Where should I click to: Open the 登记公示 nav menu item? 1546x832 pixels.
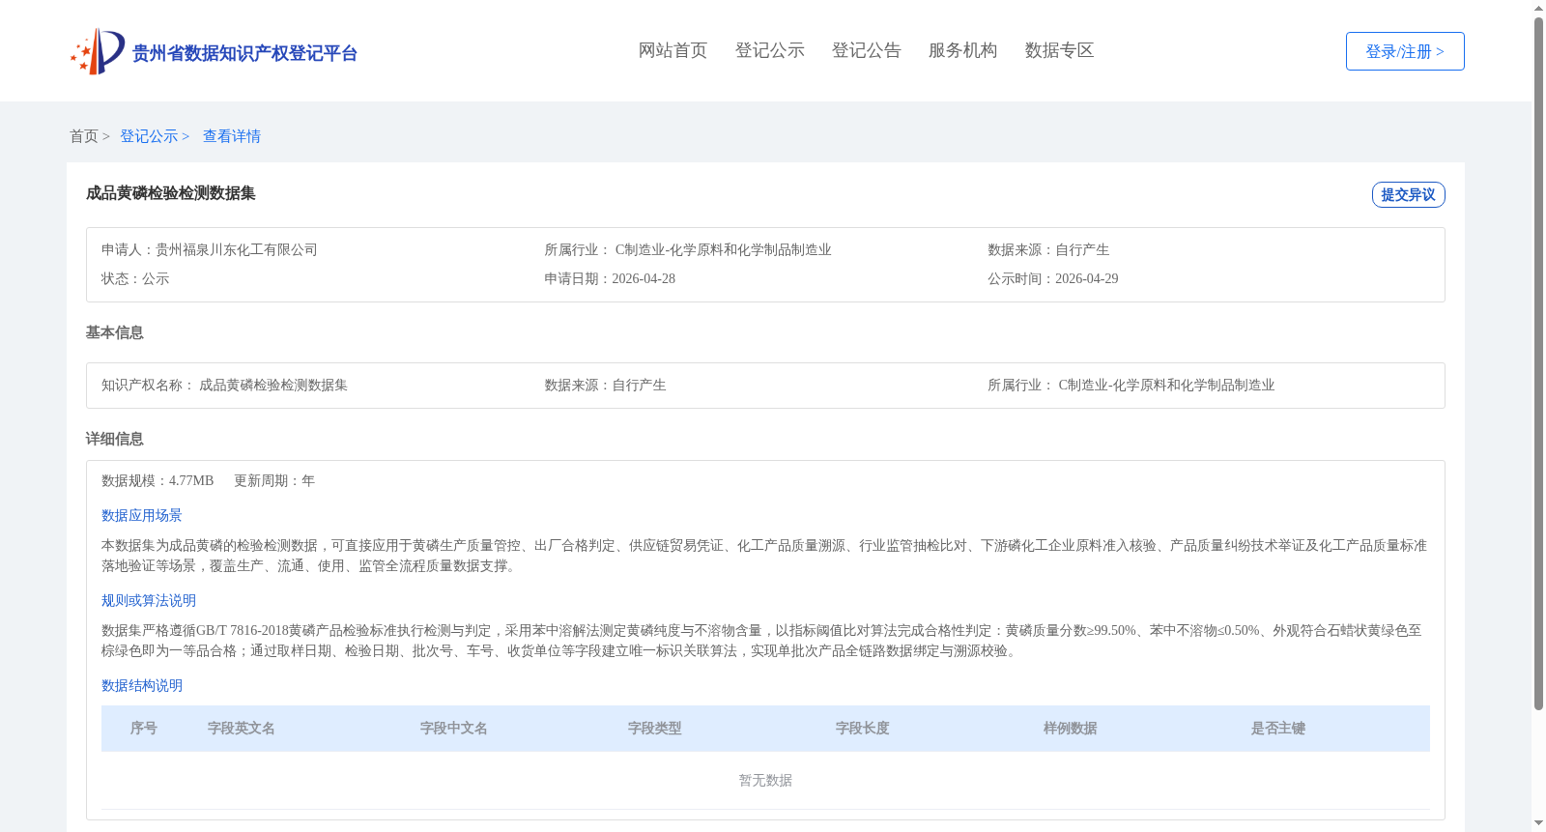769,50
